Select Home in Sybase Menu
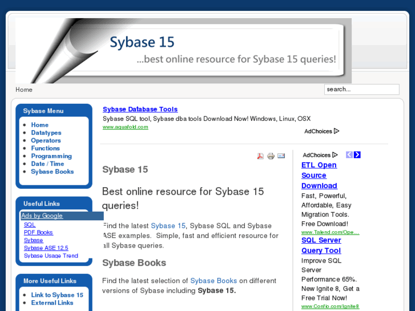The image size is (415, 311). [40, 124]
